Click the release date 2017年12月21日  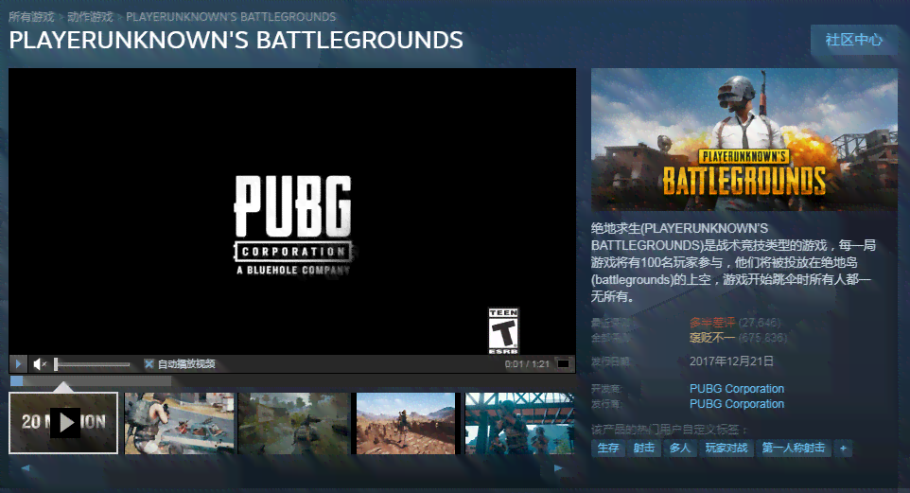tap(731, 361)
